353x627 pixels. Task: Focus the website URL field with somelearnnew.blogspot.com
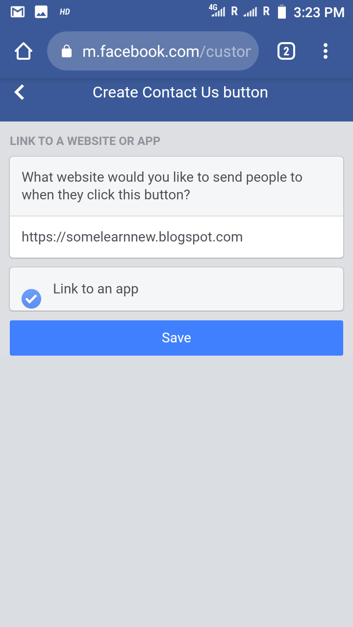[x=176, y=237]
